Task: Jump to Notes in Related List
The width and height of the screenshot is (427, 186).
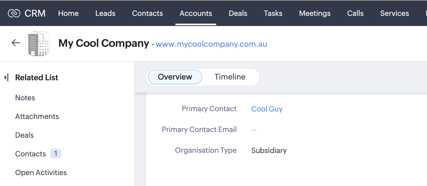Action: (25, 98)
